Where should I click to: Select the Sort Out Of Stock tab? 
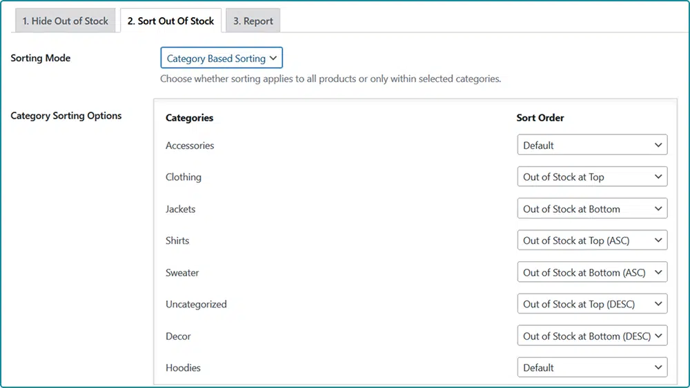170,21
